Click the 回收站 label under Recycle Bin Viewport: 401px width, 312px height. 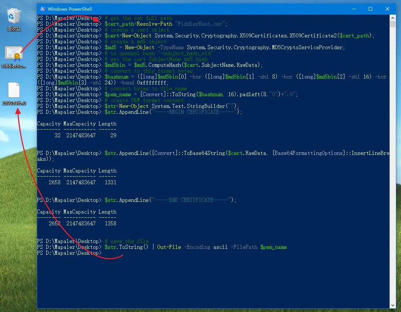click(x=14, y=29)
